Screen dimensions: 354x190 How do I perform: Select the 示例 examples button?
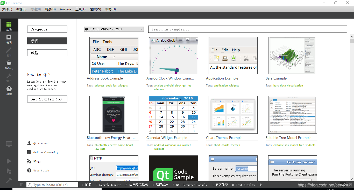(47, 41)
